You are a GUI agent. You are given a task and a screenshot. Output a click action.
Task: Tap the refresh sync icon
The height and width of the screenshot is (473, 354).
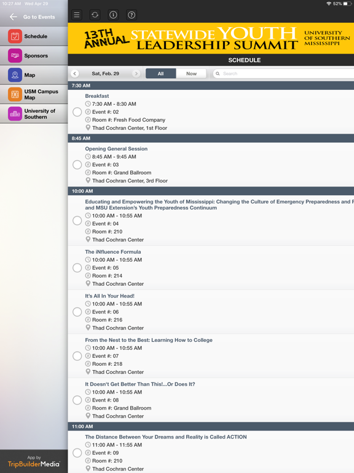pyautogui.click(x=95, y=15)
